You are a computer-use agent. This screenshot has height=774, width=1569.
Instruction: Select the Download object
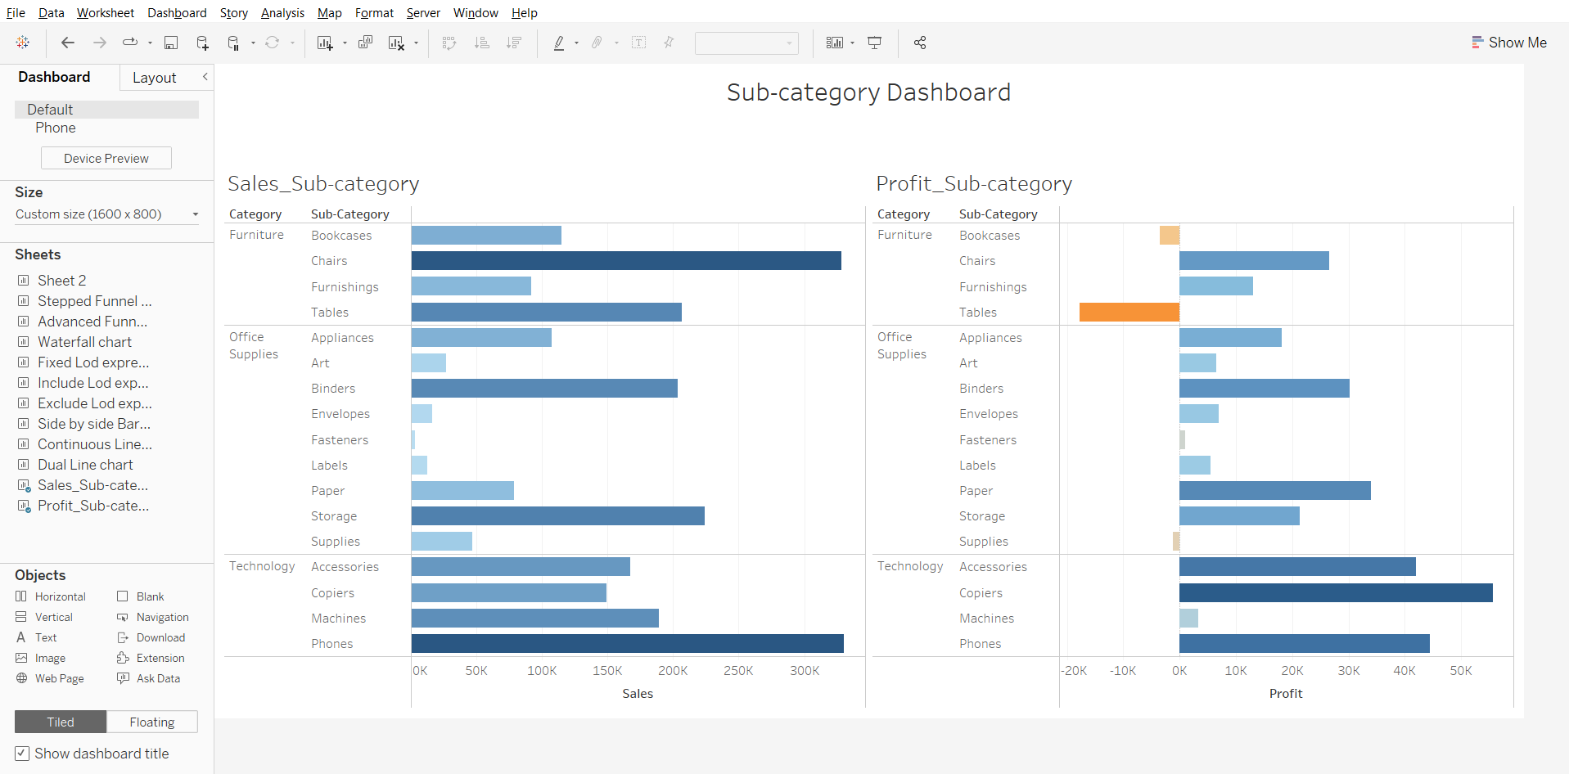click(x=151, y=637)
